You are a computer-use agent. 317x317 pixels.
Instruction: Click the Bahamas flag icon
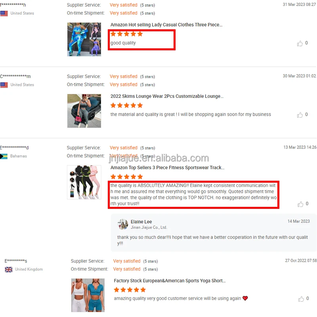(x=4, y=156)
